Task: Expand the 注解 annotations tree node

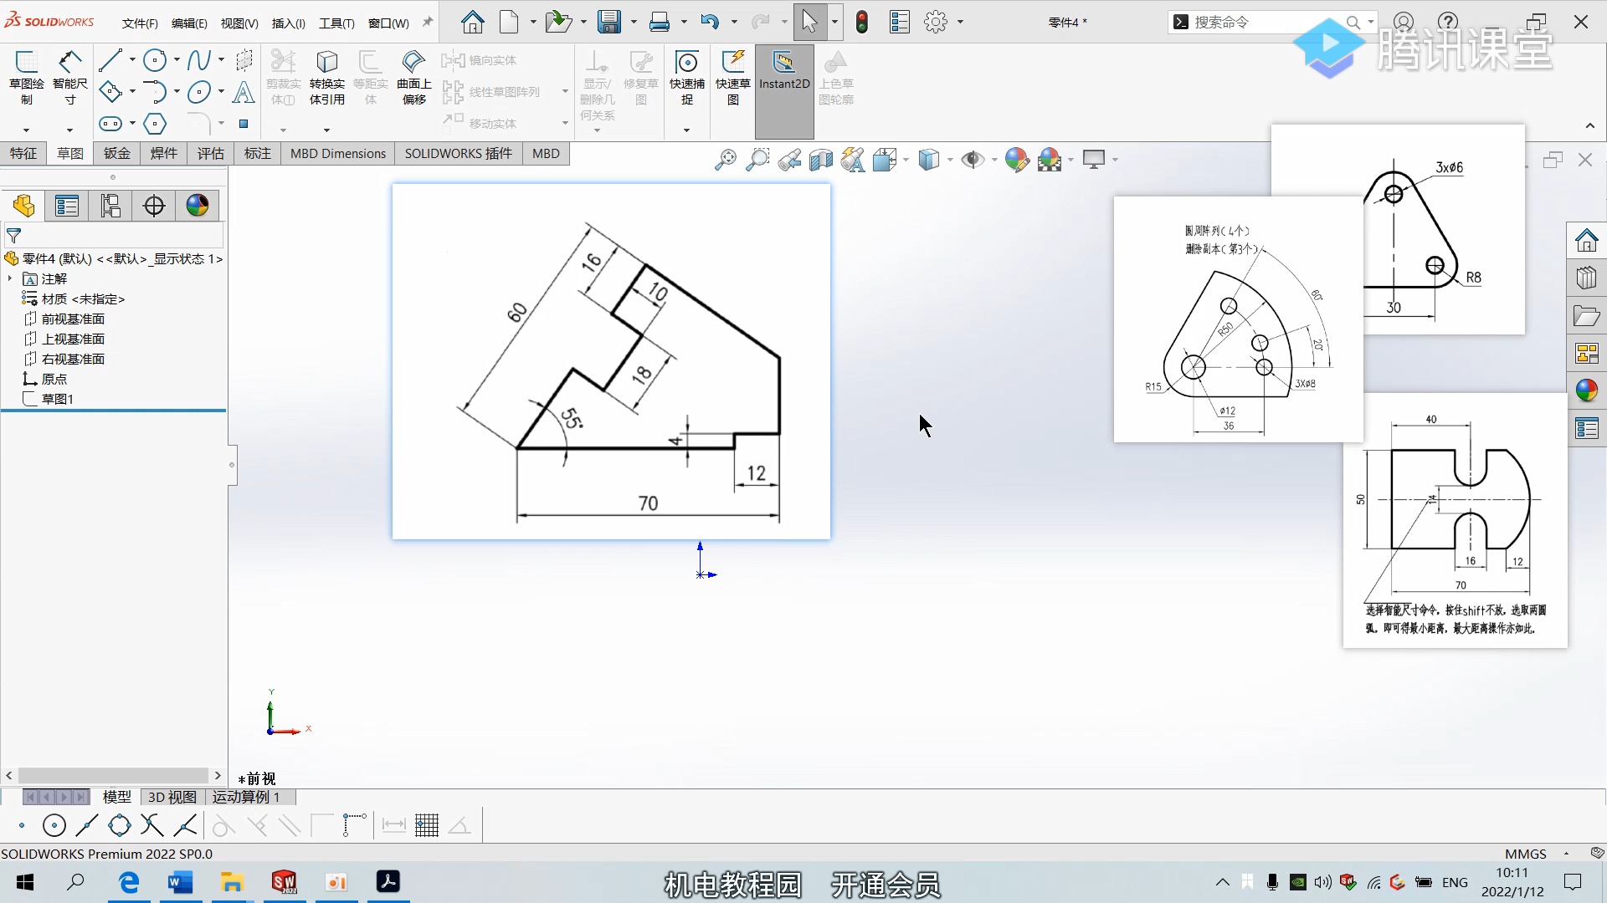Action: click(10, 278)
